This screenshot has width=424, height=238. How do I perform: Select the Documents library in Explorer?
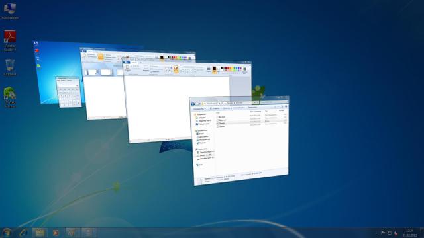point(203,137)
